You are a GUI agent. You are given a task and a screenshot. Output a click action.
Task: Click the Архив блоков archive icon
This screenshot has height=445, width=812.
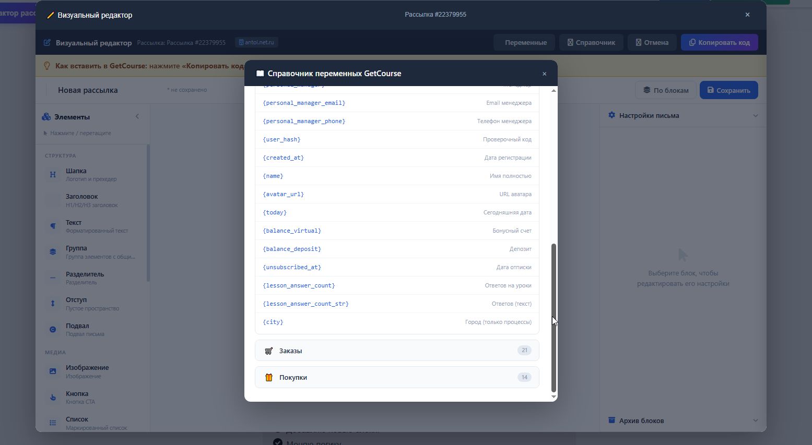pos(611,420)
